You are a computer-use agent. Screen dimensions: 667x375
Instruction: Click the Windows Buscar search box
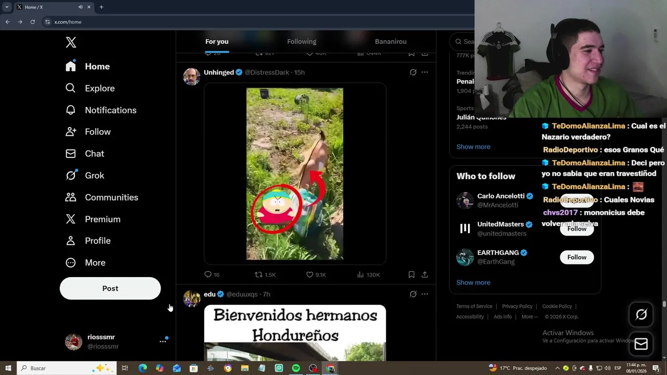[x=67, y=368]
